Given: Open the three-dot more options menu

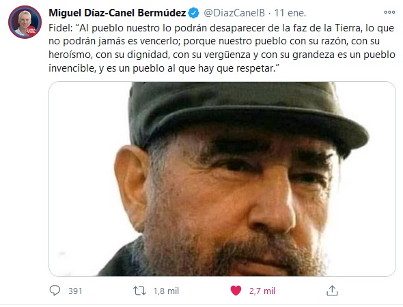Looking at the screenshot, I should (x=389, y=12).
